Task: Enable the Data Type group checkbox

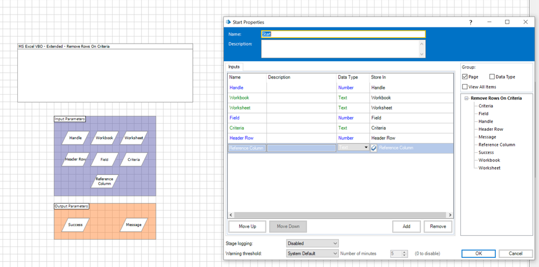Action: tap(493, 77)
